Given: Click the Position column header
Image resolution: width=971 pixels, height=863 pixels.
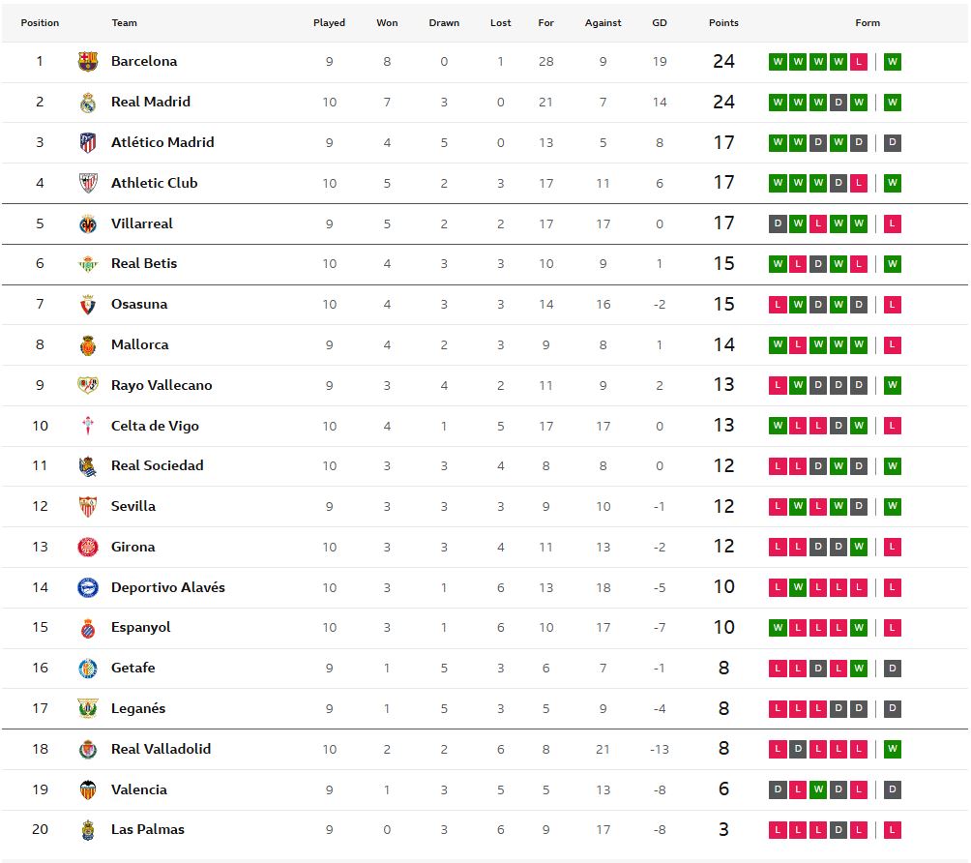Looking at the screenshot, I should 40,23.
